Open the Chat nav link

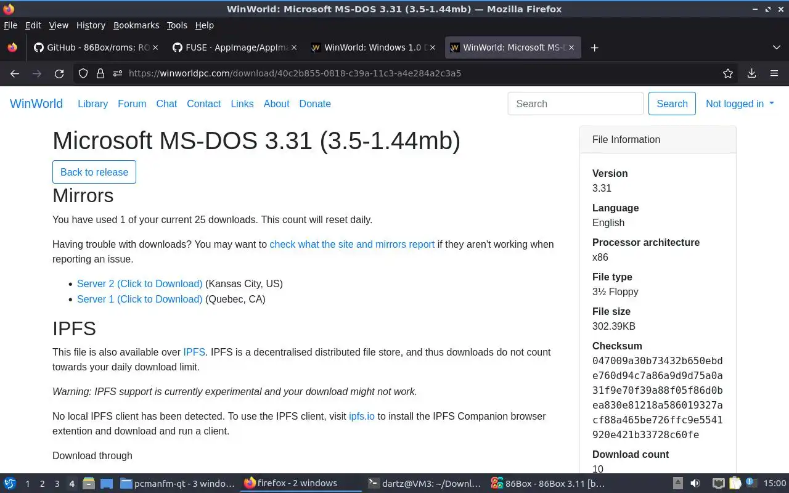166,104
